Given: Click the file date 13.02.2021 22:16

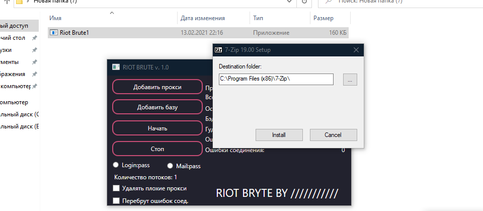Looking at the screenshot, I should (x=202, y=32).
